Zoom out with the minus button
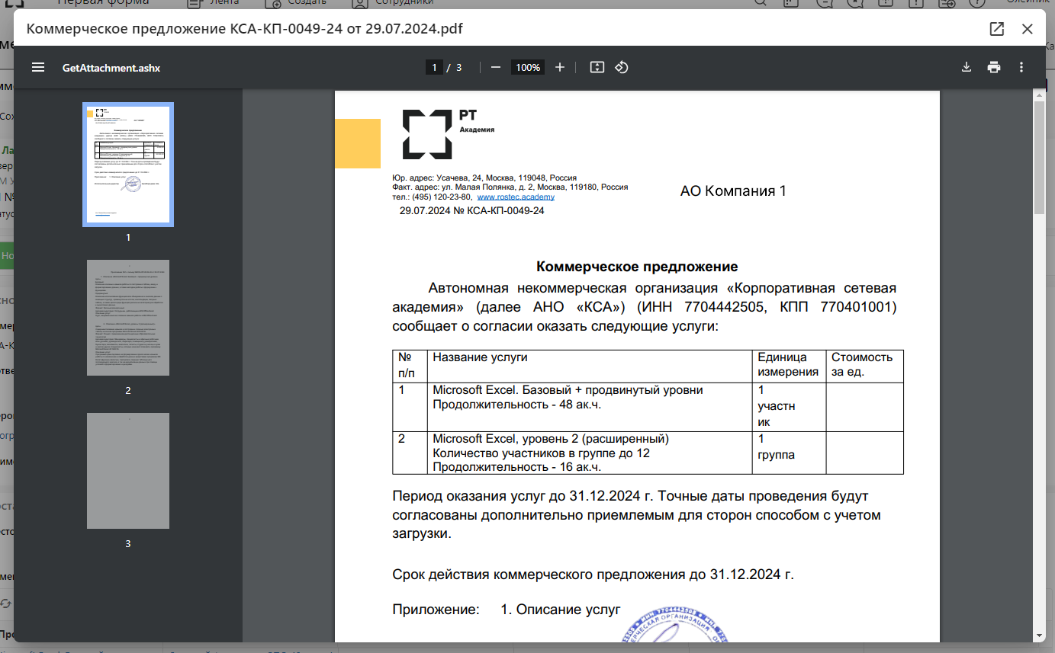Screen dimensions: 1055x653 [496, 67]
